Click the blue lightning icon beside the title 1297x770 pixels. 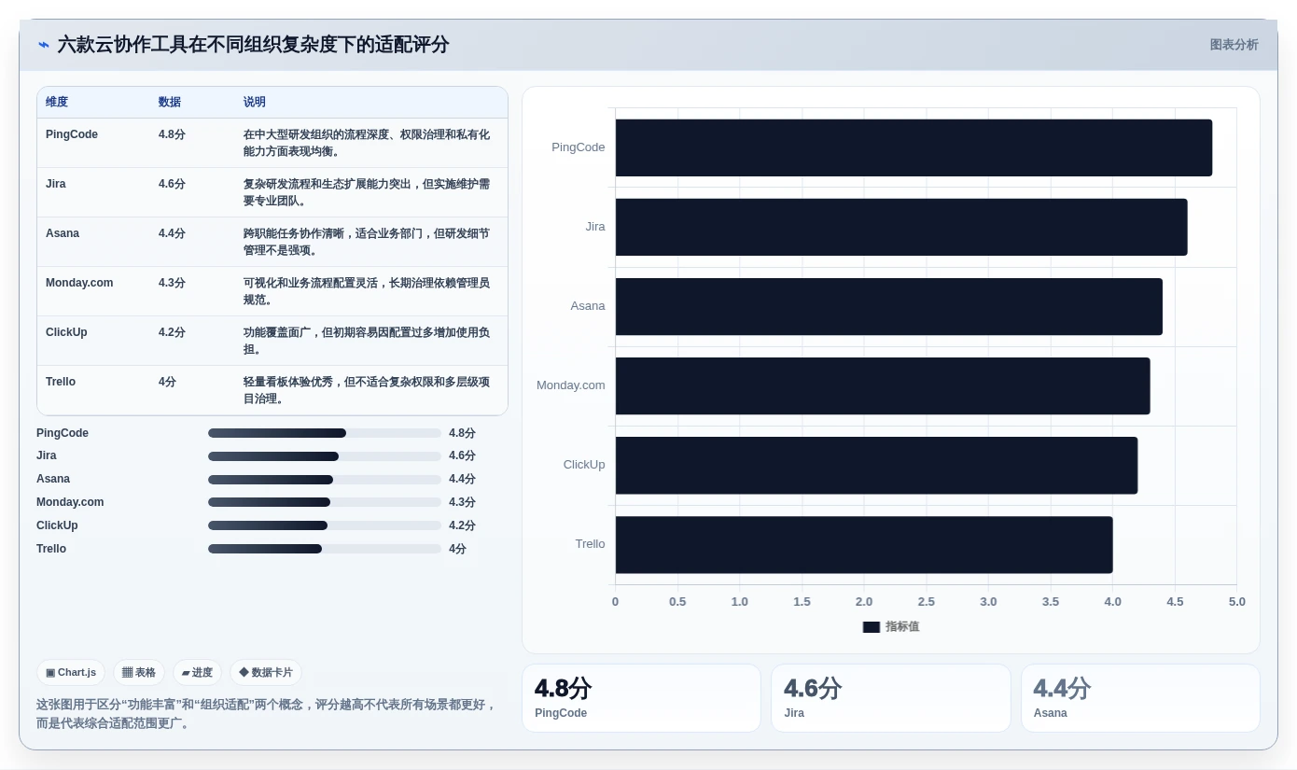coord(44,45)
